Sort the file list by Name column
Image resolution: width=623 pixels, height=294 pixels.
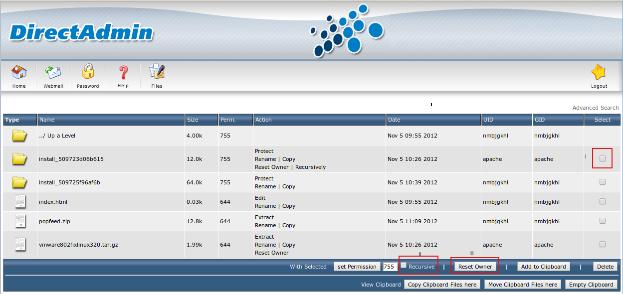click(47, 120)
